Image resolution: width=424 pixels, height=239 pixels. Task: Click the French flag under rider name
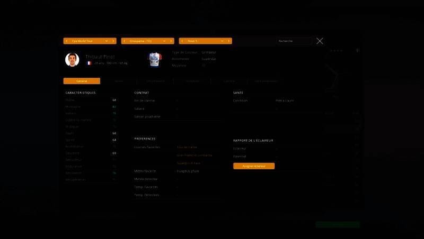90,63
